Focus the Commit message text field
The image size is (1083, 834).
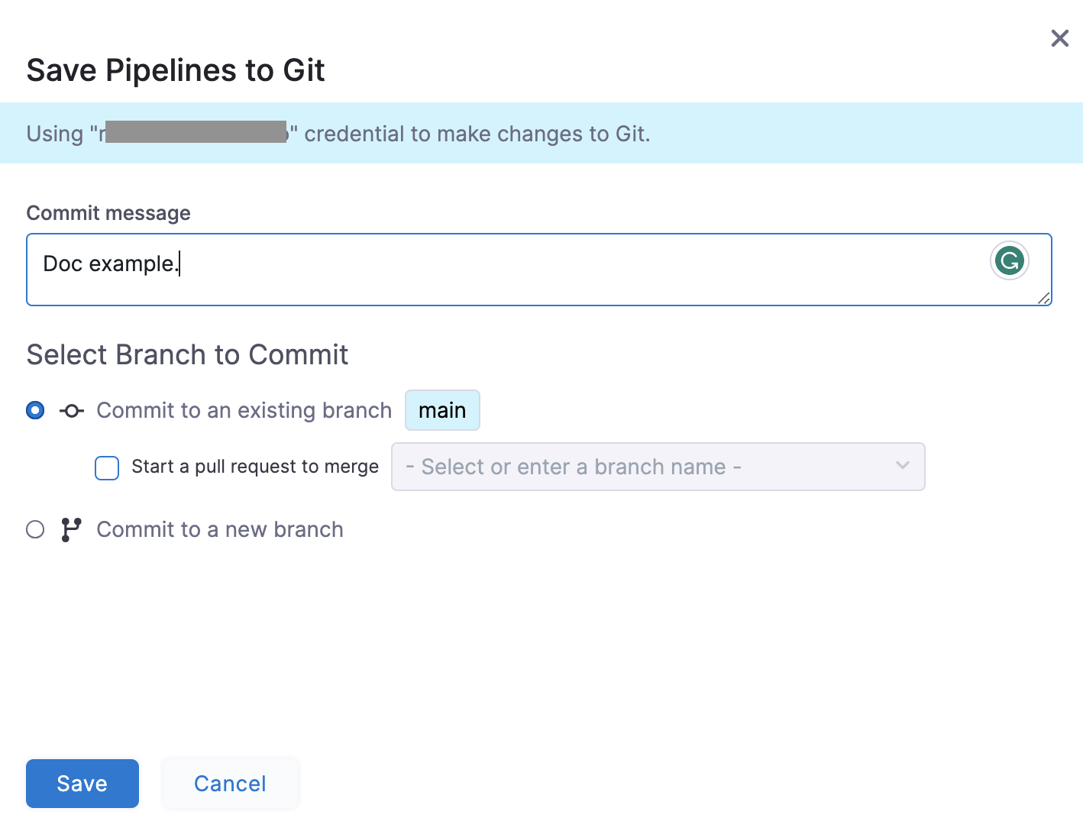(x=504, y=270)
